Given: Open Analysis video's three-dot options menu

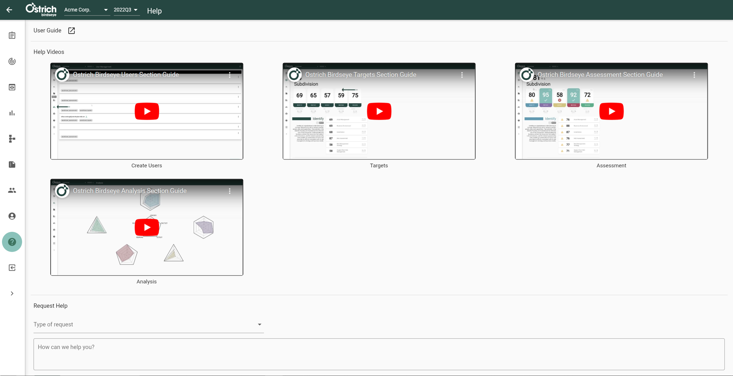Looking at the screenshot, I should [x=230, y=191].
